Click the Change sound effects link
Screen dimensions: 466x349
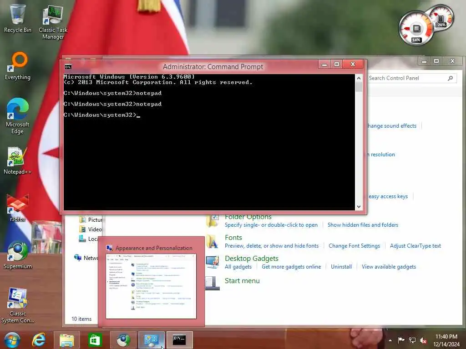[392, 126]
